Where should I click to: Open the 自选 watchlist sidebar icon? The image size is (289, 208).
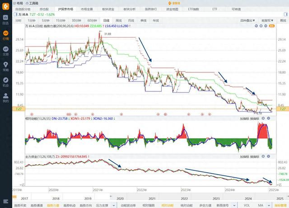point(6,19)
